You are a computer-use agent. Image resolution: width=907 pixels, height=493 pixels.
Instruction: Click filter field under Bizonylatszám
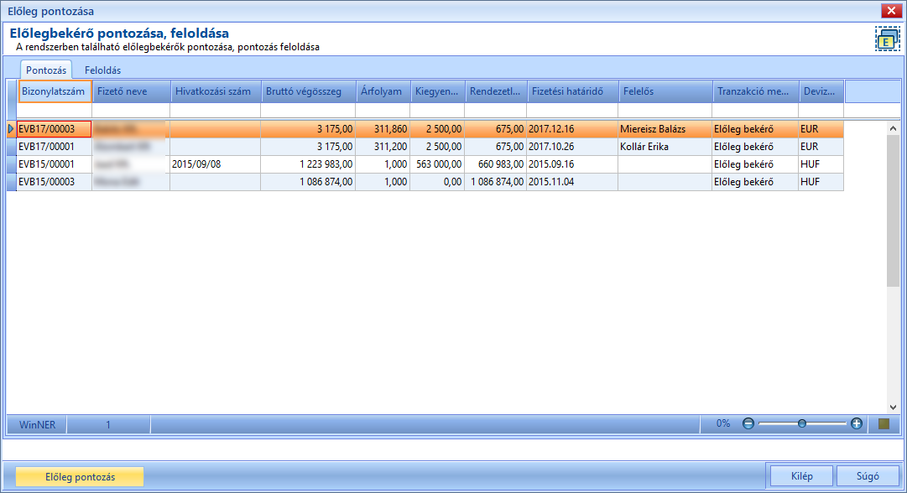pos(55,111)
